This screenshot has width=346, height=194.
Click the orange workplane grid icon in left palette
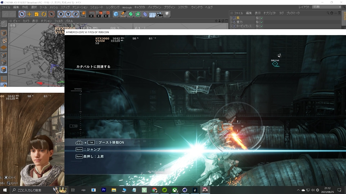pyautogui.click(x=3, y=47)
